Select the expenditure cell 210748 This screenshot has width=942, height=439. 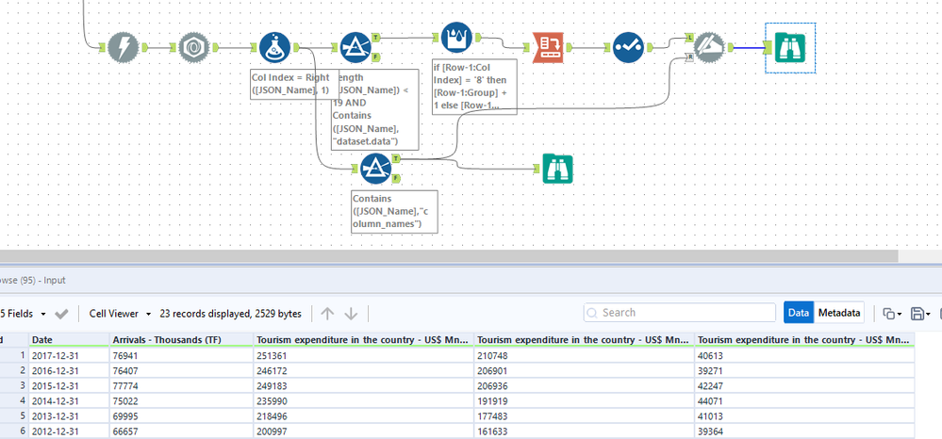tap(584, 355)
